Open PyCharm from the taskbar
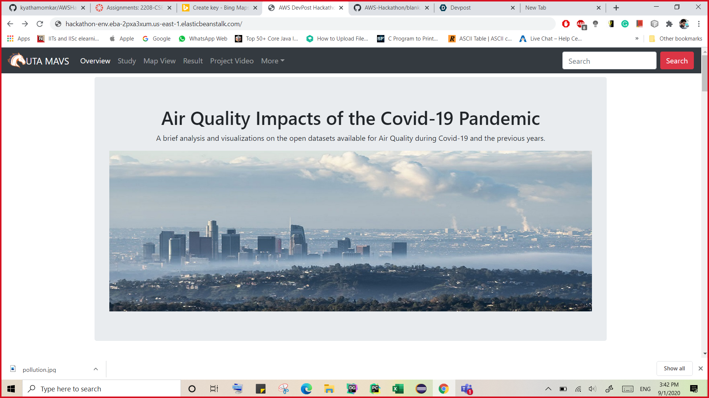 coord(375,389)
